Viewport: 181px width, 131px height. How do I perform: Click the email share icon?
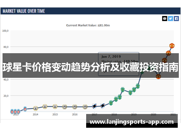click(165, 18)
